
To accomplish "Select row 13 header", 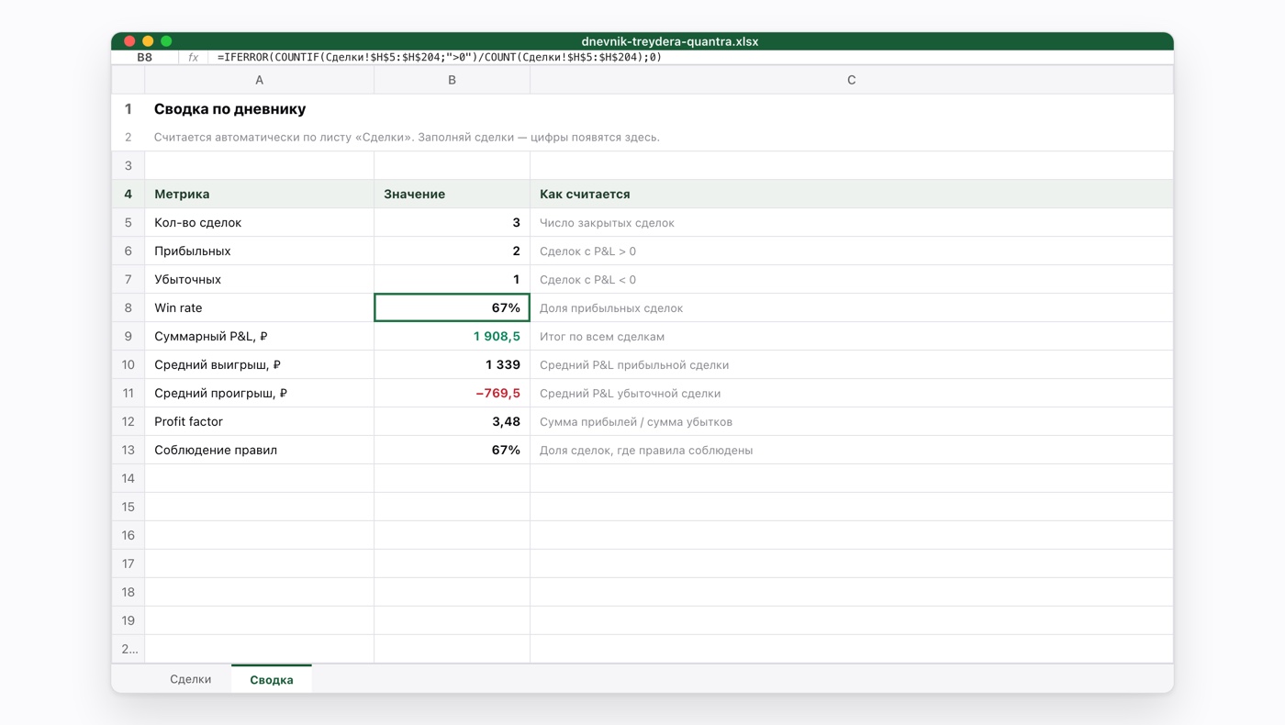I will point(128,450).
